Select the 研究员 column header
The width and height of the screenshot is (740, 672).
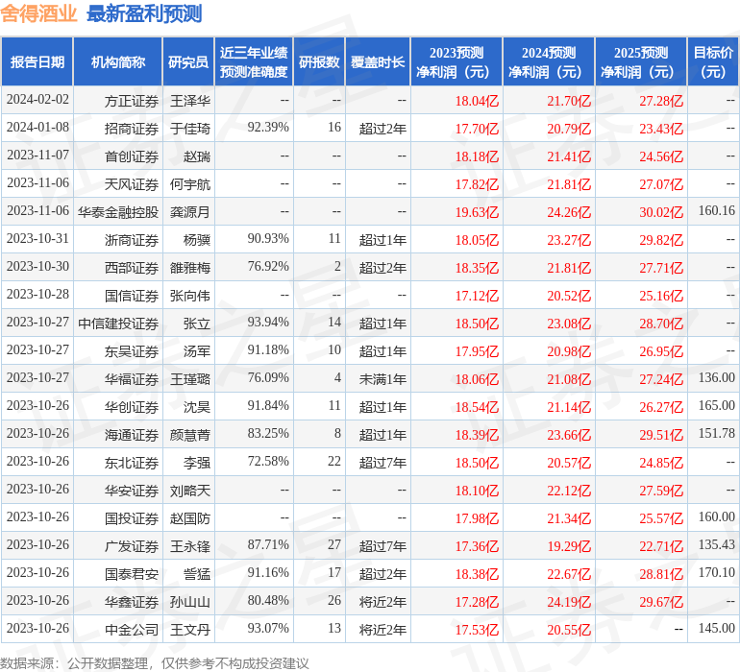(x=188, y=61)
